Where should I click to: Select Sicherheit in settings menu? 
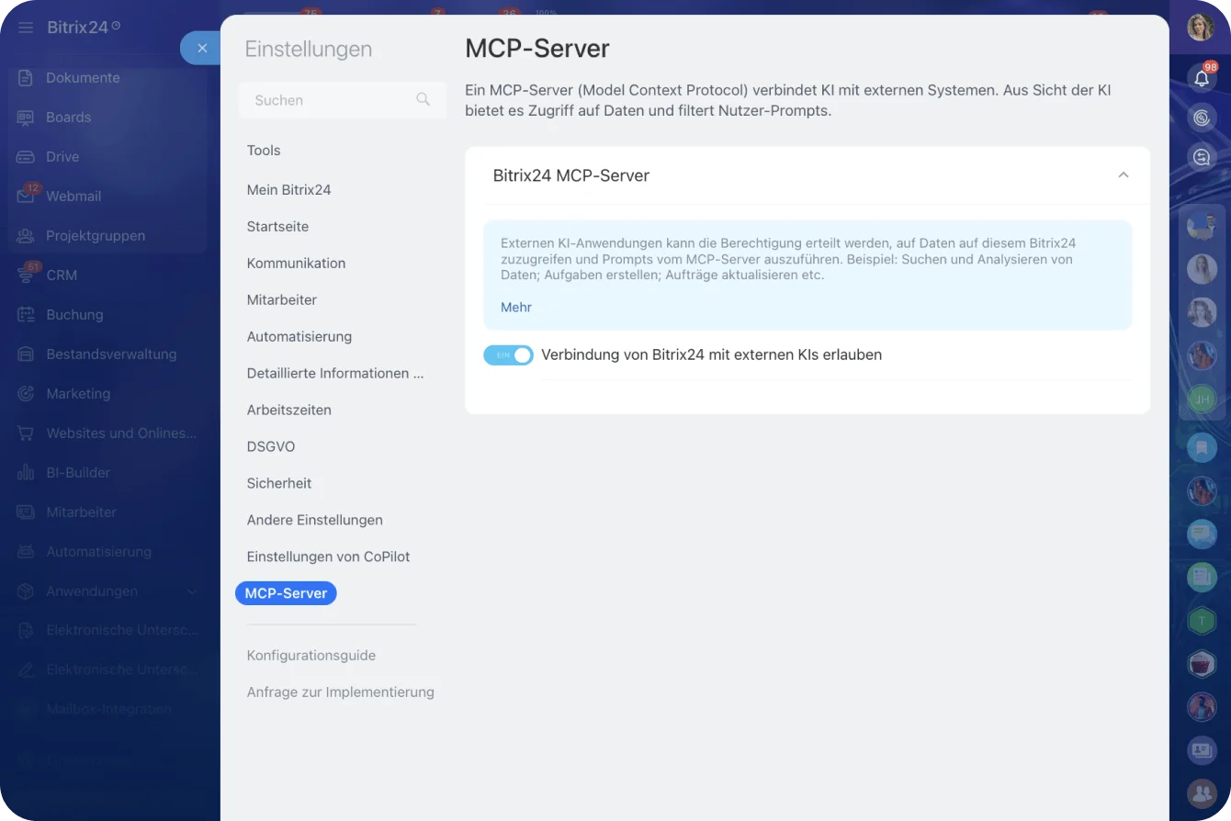(279, 484)
